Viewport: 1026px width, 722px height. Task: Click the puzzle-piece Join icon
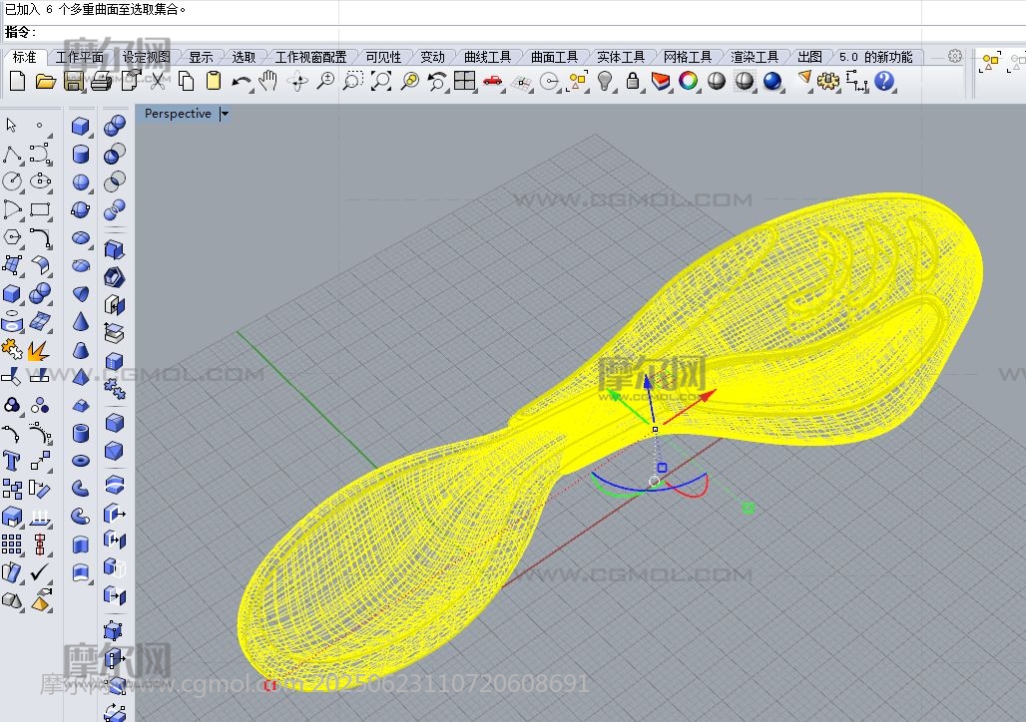(12, 349)
